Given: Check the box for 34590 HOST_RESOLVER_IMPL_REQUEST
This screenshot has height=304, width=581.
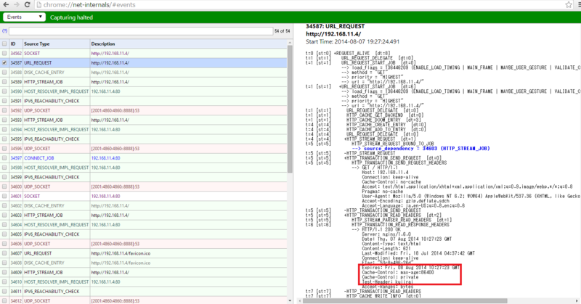Looking at the screenshot, I should point(4,91).
